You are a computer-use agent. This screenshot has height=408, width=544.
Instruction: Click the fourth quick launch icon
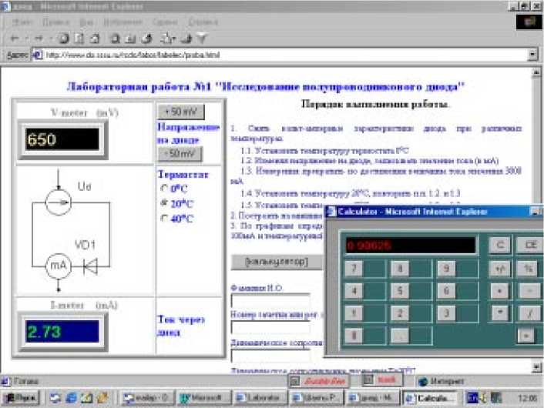(102, 398)
